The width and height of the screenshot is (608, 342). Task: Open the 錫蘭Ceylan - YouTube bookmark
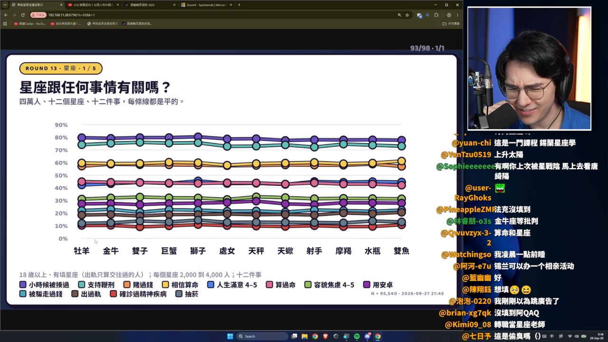point(30,23)
